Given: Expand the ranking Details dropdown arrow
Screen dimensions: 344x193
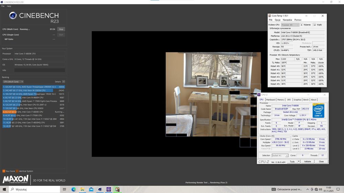Looking at the screenshot, I should 63,82.
